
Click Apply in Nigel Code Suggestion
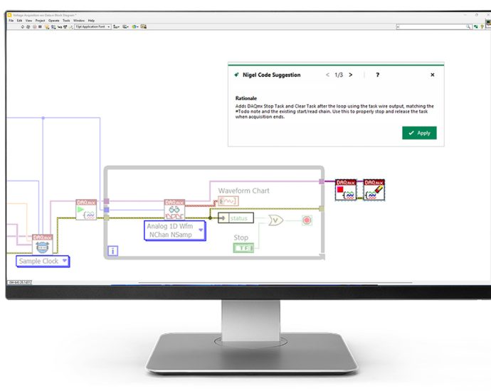tap(419, 133)
